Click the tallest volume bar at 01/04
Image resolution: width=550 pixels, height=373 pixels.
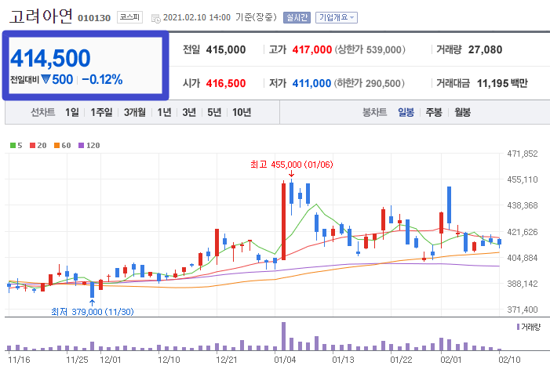[x=283, y=336]
